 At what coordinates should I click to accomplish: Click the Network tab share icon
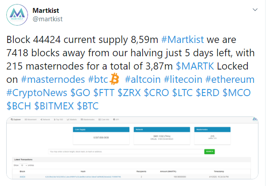(41, 120)
